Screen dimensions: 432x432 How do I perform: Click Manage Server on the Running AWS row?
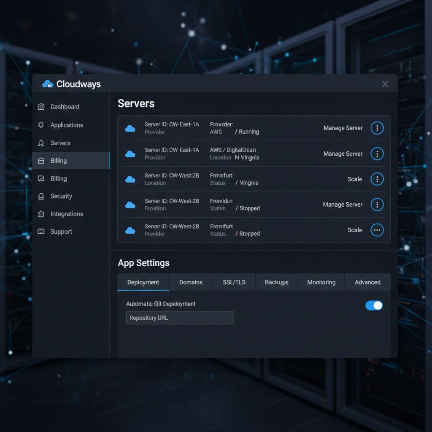343,128
